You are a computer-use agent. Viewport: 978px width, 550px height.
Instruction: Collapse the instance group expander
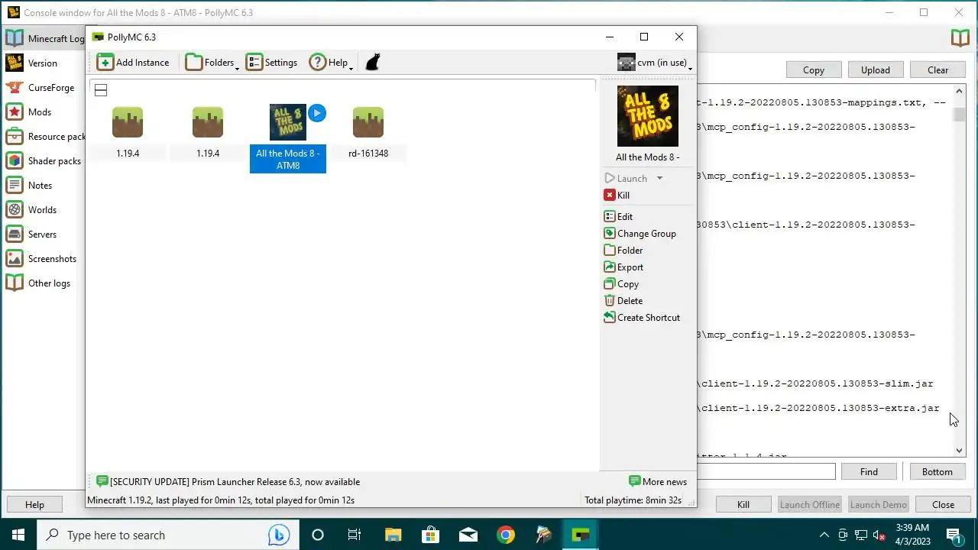point(101,90)
